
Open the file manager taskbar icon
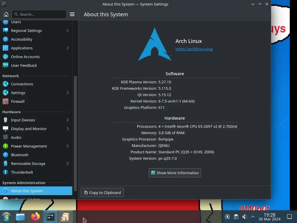click(20, 217)
